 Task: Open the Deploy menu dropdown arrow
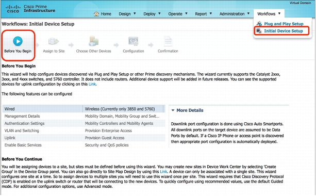point(159,13)
